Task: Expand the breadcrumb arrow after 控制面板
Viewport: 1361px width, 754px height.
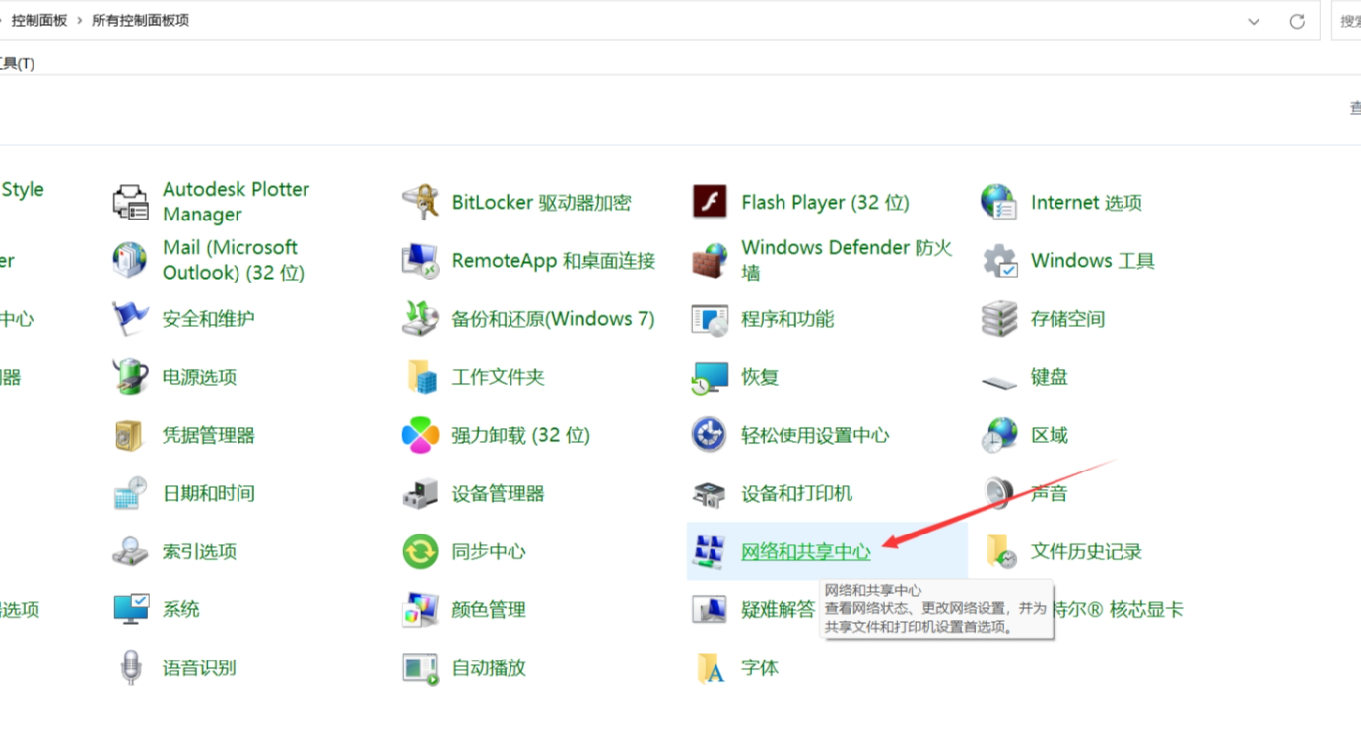Action: (78, 20)
